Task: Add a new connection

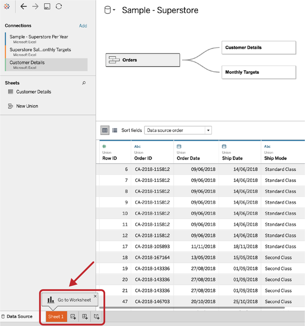Action: (x=83, y=25)
